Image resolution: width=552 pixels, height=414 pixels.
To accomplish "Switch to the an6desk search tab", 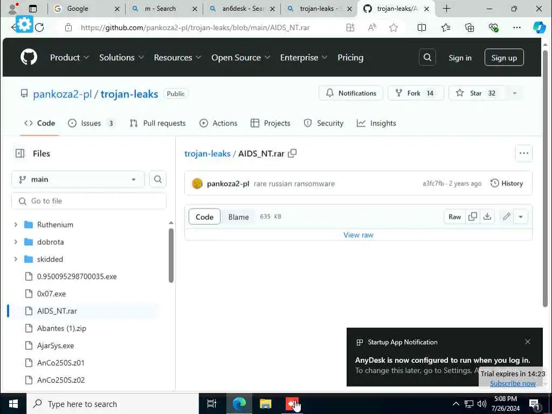I will coord(241,9).
